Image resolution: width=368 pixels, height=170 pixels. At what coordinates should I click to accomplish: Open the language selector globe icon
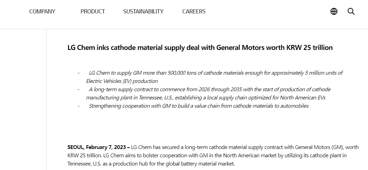tap(334, 11)
